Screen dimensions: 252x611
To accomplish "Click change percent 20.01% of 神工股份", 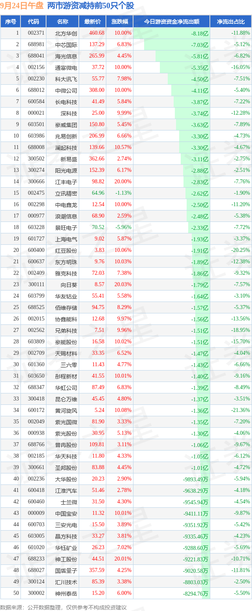I will [x=123, y=559].
